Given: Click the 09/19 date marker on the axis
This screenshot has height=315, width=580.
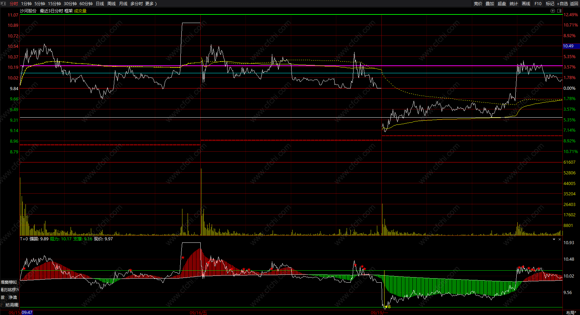Looking at the screenshot, I should [x=379, y=313].
